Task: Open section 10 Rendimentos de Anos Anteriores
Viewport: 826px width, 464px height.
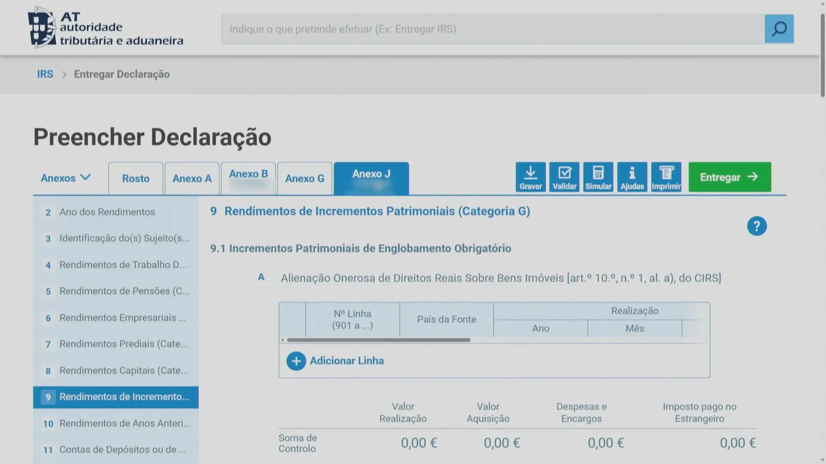Action: tap(116, 424)
